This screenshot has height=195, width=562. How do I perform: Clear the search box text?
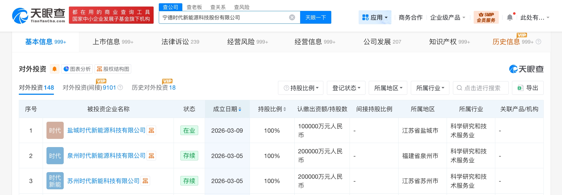point(292,17)
